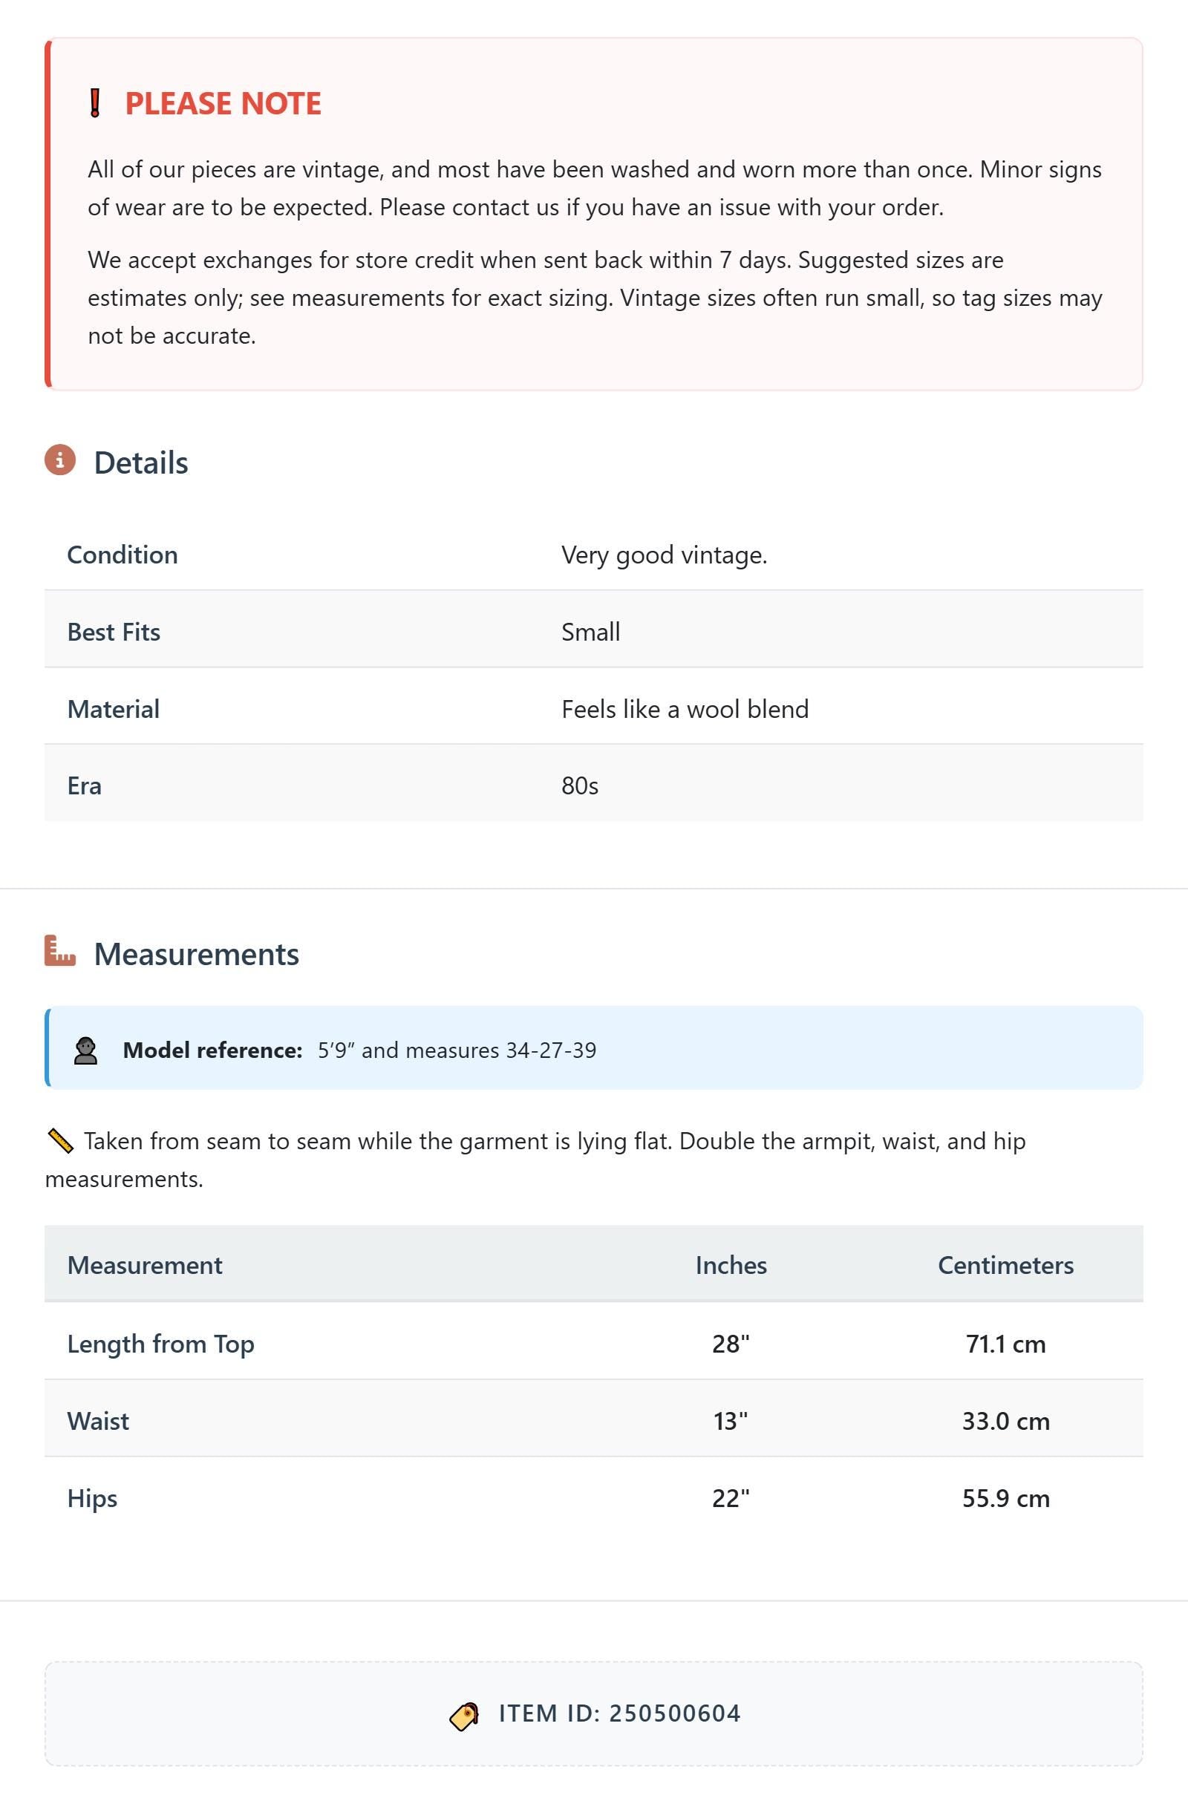Click the Details section heading

141,463
